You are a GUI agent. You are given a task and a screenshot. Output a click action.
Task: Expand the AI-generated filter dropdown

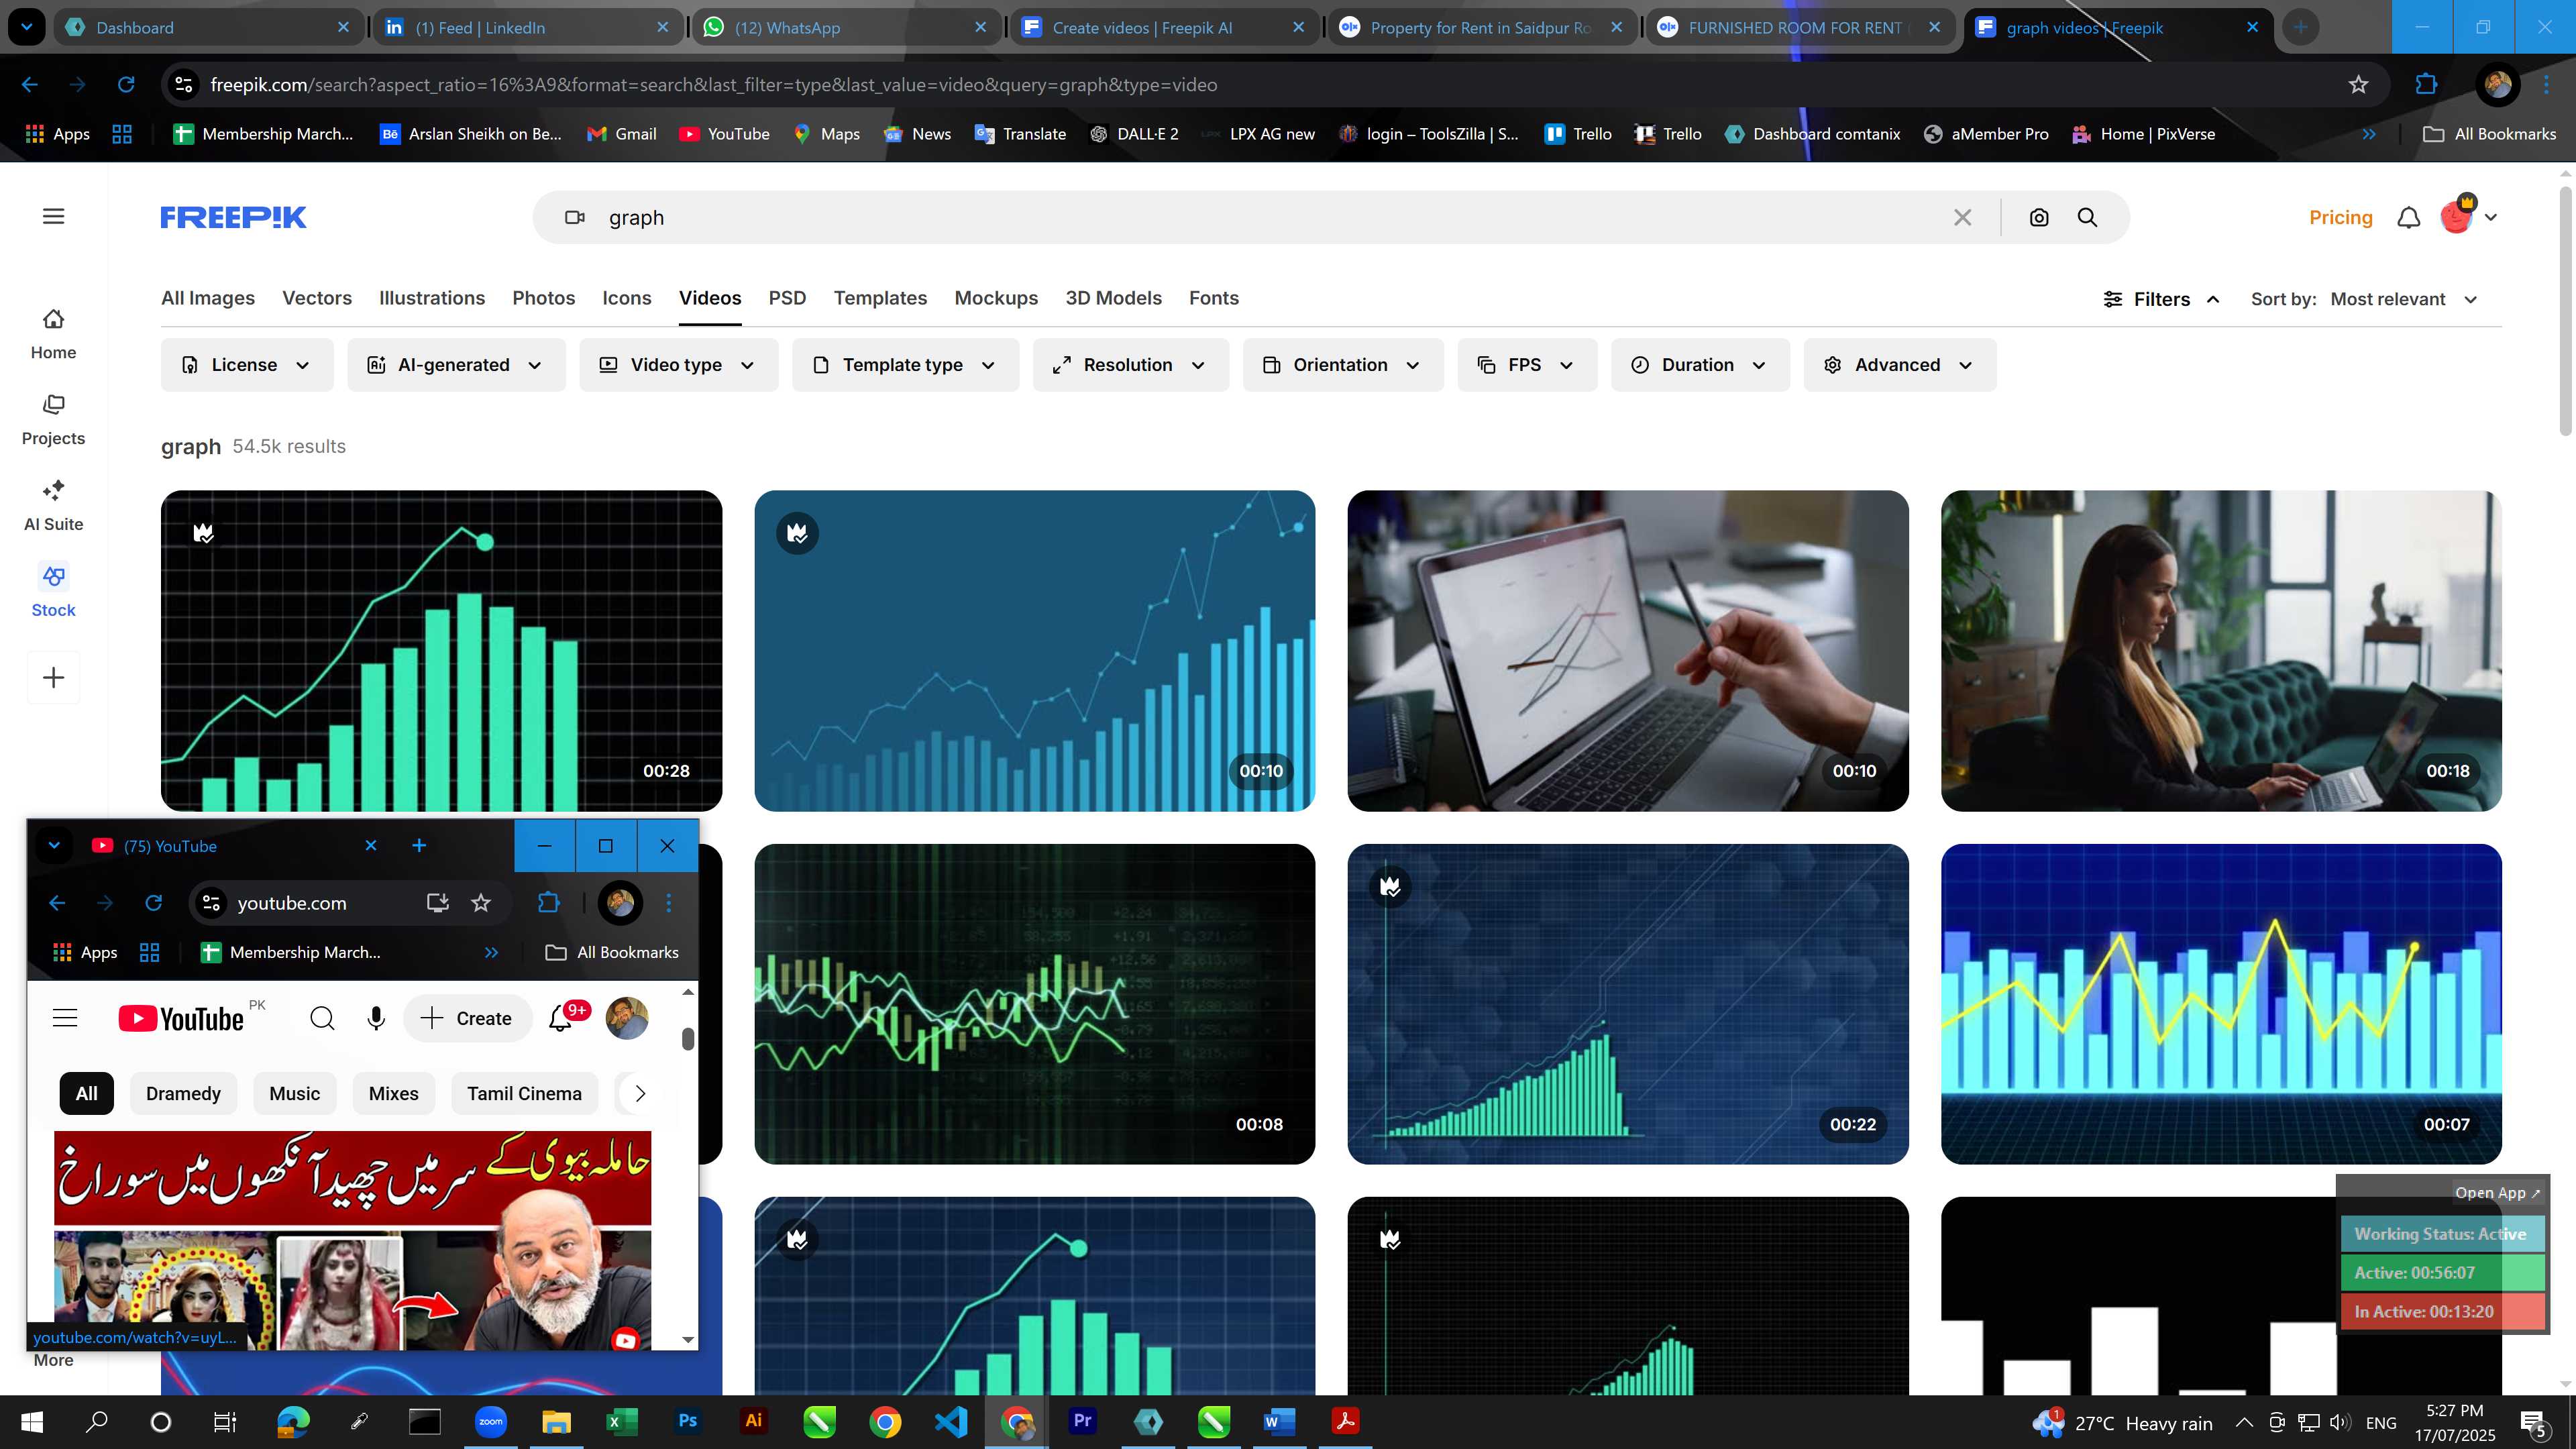(x=456, y=365)
